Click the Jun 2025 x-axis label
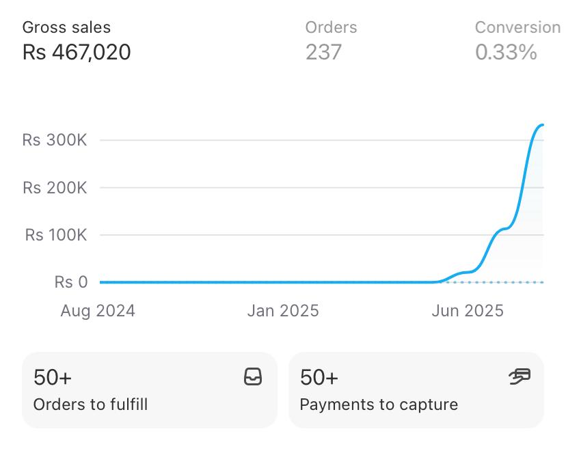The width and height of the screenshot is (566, 453). [468, 311]
